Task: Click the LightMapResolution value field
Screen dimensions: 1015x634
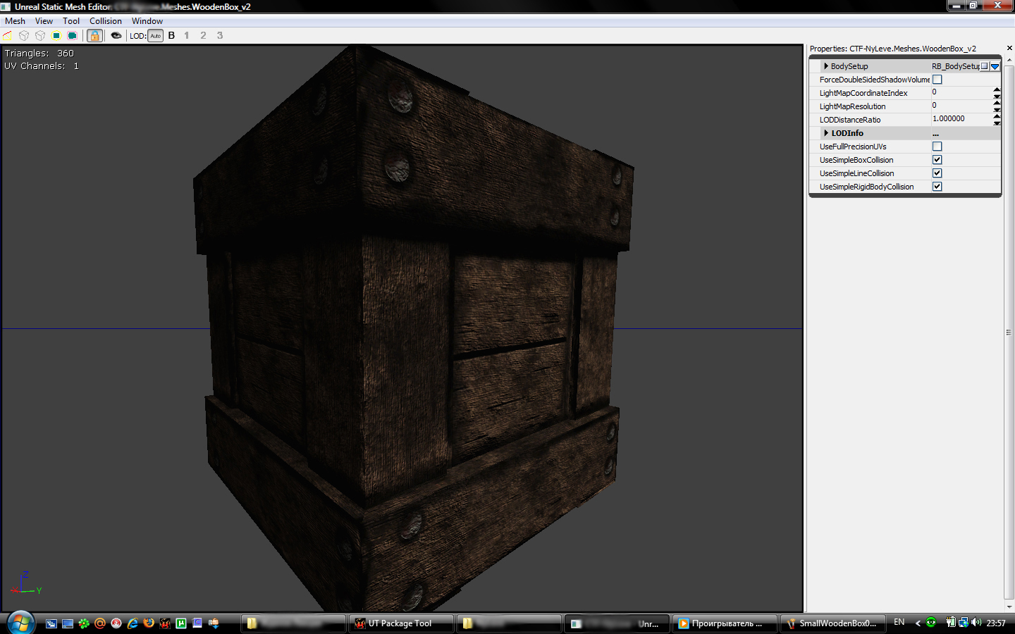Action: pyautogui.click(x=960, y=106)
